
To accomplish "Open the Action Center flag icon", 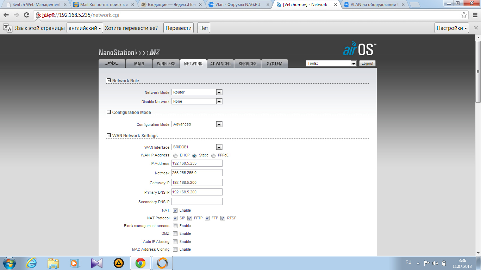I will [x=426, y=263].
